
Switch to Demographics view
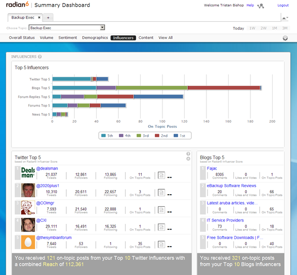(x=95, y=37)
